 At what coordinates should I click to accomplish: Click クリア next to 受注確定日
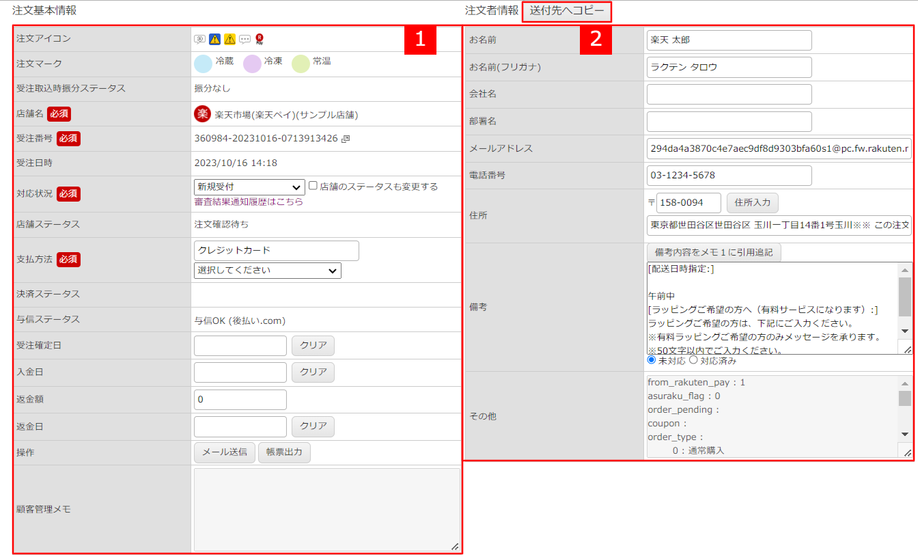[x=314, y=346]
